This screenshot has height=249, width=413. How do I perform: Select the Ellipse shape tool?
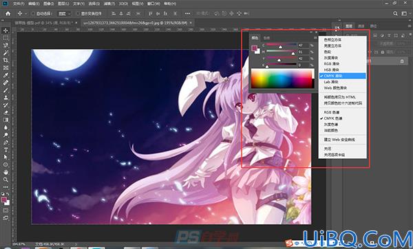pos(6,165)
